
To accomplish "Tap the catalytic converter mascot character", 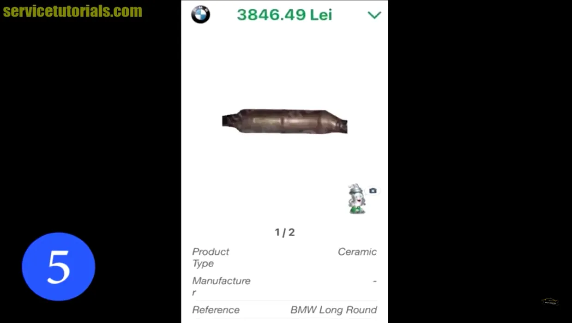I will tap(356, 199).
